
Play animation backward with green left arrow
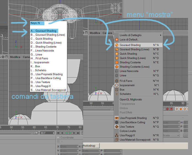(66, 133)
